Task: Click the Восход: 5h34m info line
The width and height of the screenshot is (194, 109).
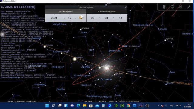Action: tap(8, 43)
